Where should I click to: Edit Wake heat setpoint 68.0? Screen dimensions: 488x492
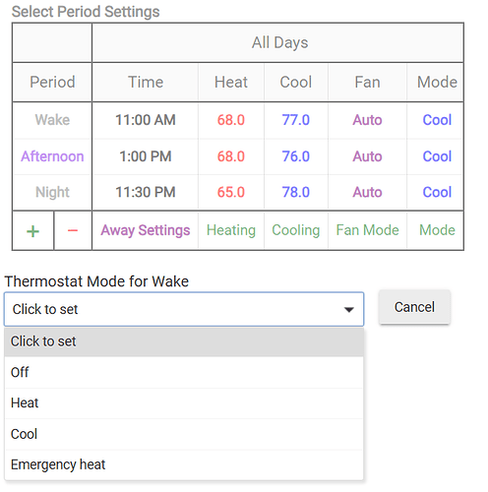pos(231,120)
